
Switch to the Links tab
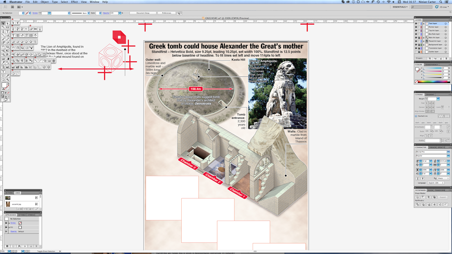pos(18,193)
